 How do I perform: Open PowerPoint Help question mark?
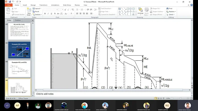(x=191, y=5)
